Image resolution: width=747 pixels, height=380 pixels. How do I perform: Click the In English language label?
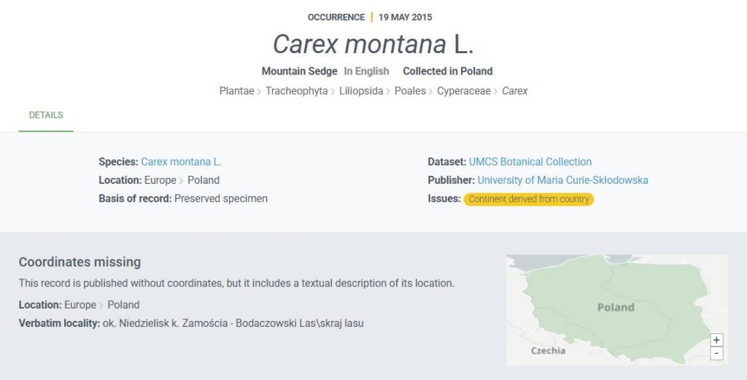click(x=366, y=71)
